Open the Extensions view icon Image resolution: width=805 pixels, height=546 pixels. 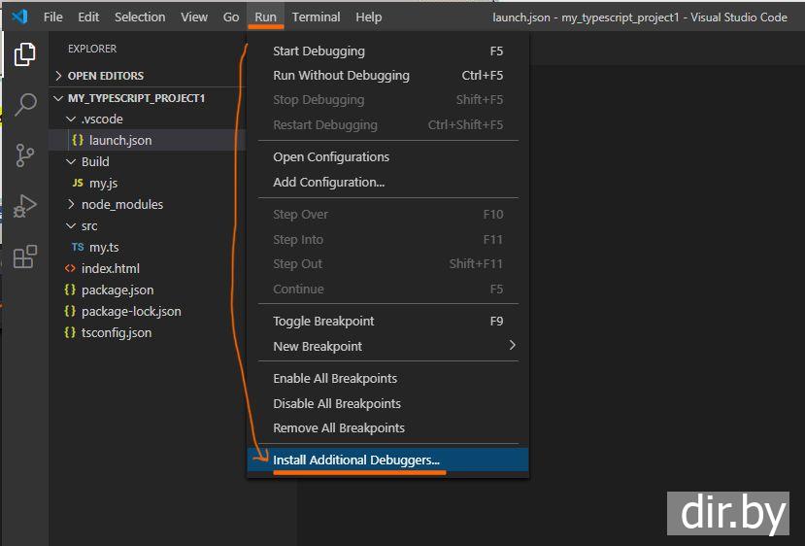pyautogui.click(x=24, y=256)
